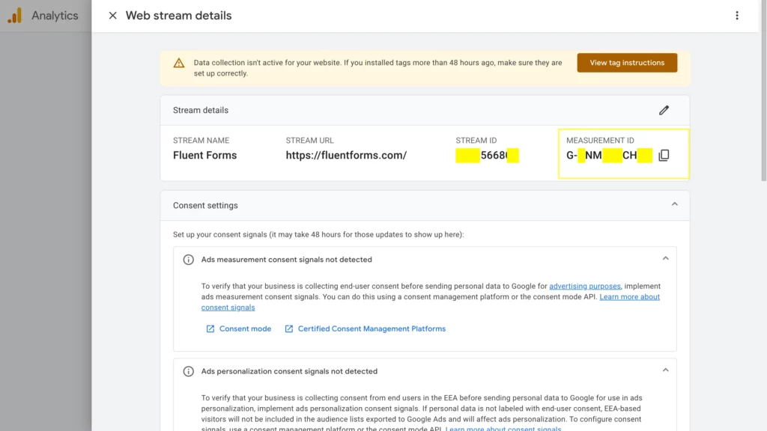Screen dimensions: 767x431
Task: Click the STREAM ID label
Action: click(x=476, y=141)
